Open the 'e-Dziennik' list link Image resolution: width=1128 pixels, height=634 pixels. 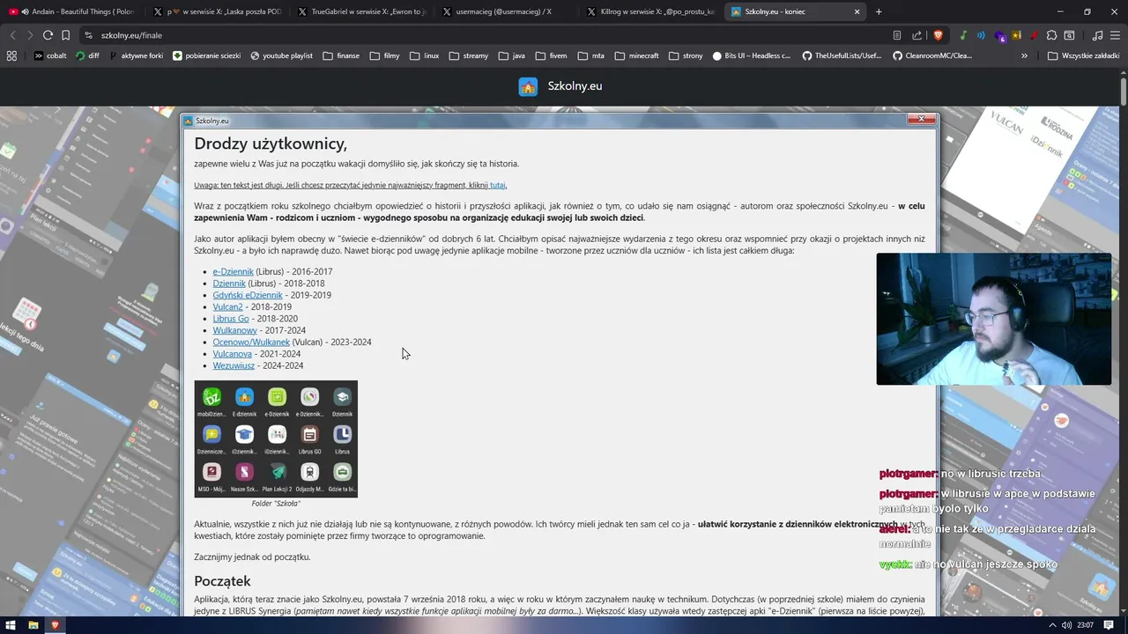pyautogui.click(x=233, y=272)
